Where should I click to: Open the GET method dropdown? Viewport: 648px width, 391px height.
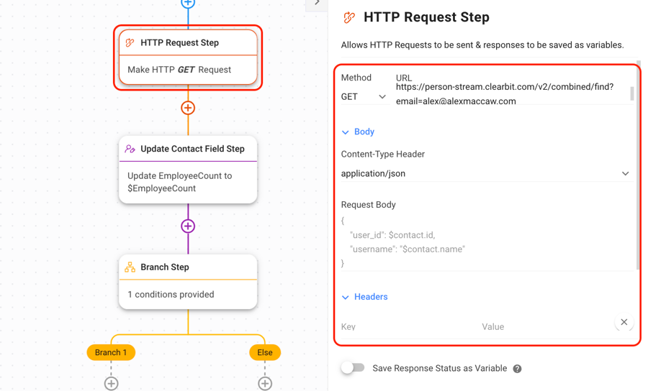coord(364,97)
